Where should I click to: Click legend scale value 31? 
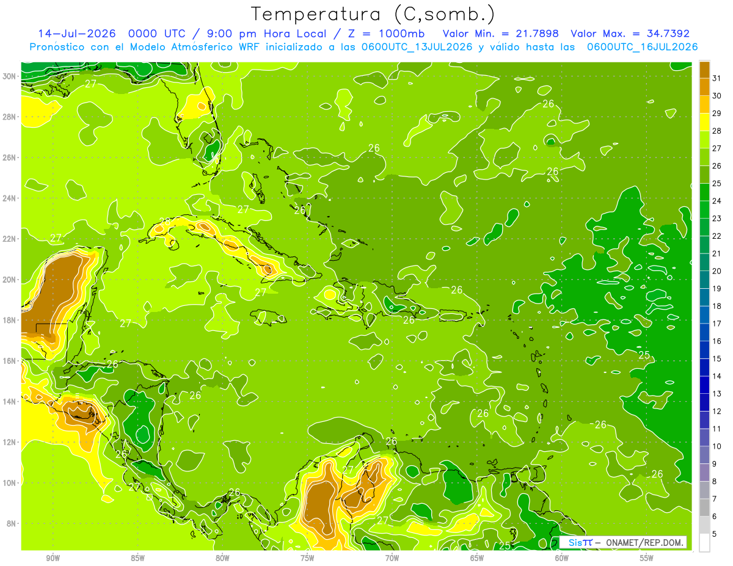pos(717,78)
